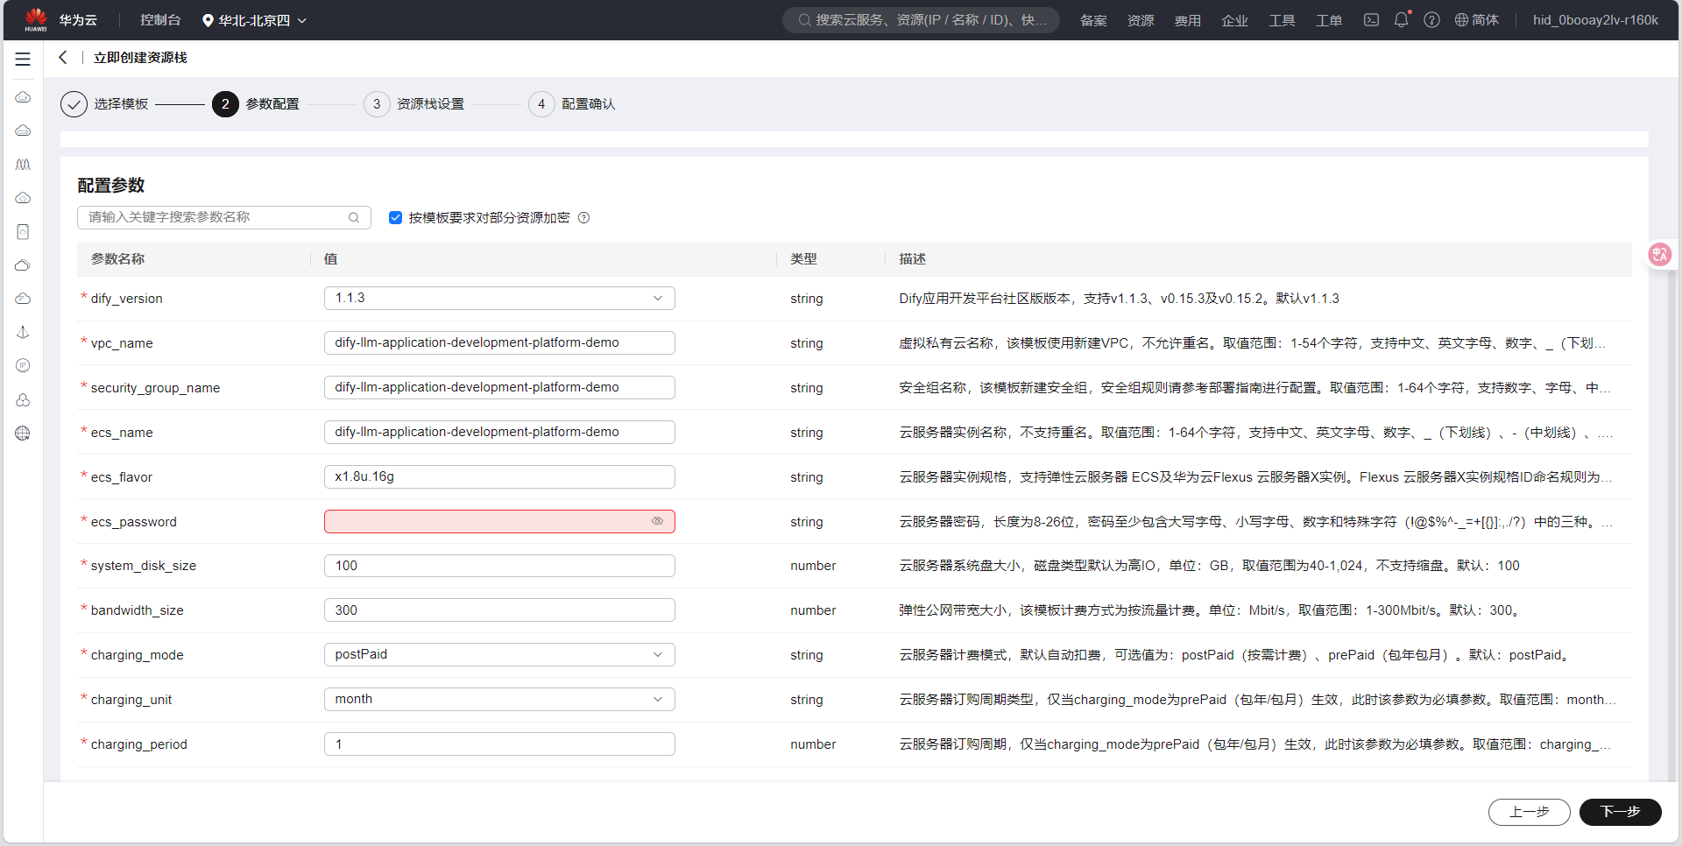
Task: Go back using the left arrow
Action: (62, 58)
